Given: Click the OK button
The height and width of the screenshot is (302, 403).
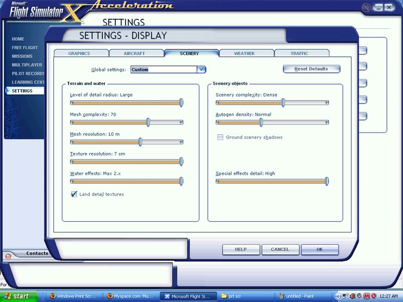Looking at the screenshot, I should 319,249.
